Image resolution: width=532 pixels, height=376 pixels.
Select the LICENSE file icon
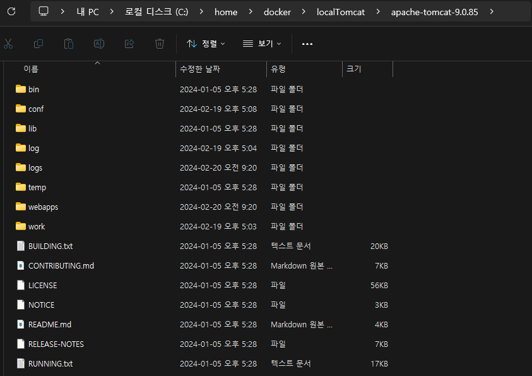pyautogui.click(x=21, y=285)
